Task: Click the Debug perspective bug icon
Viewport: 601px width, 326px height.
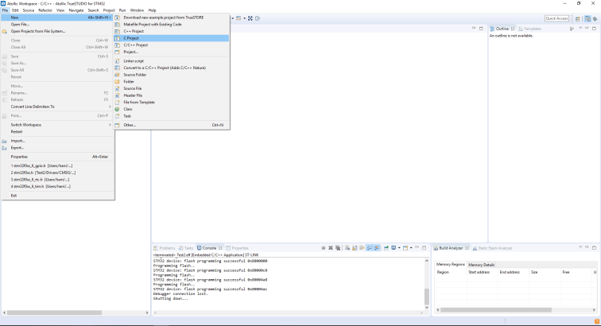Action: (x=595, y=17)
